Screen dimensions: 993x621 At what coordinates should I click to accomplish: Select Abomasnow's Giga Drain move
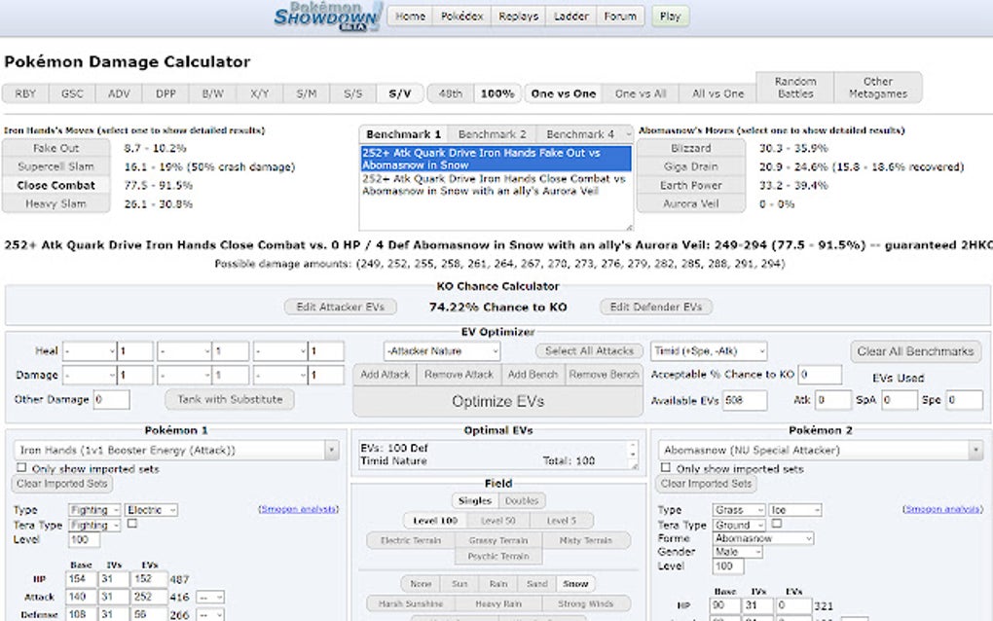[691, 166]
